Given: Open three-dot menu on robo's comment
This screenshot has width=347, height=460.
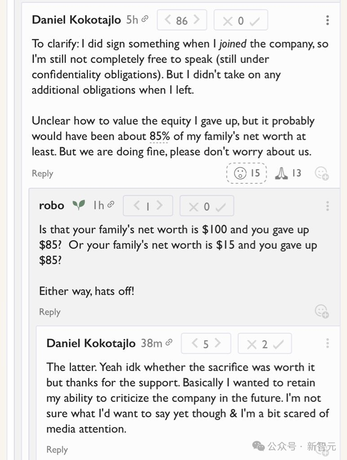Looking at the screenshot, I should tap(327, 206).
